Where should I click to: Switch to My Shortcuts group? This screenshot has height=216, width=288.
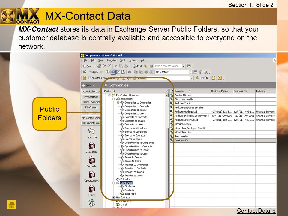(91, 97)
